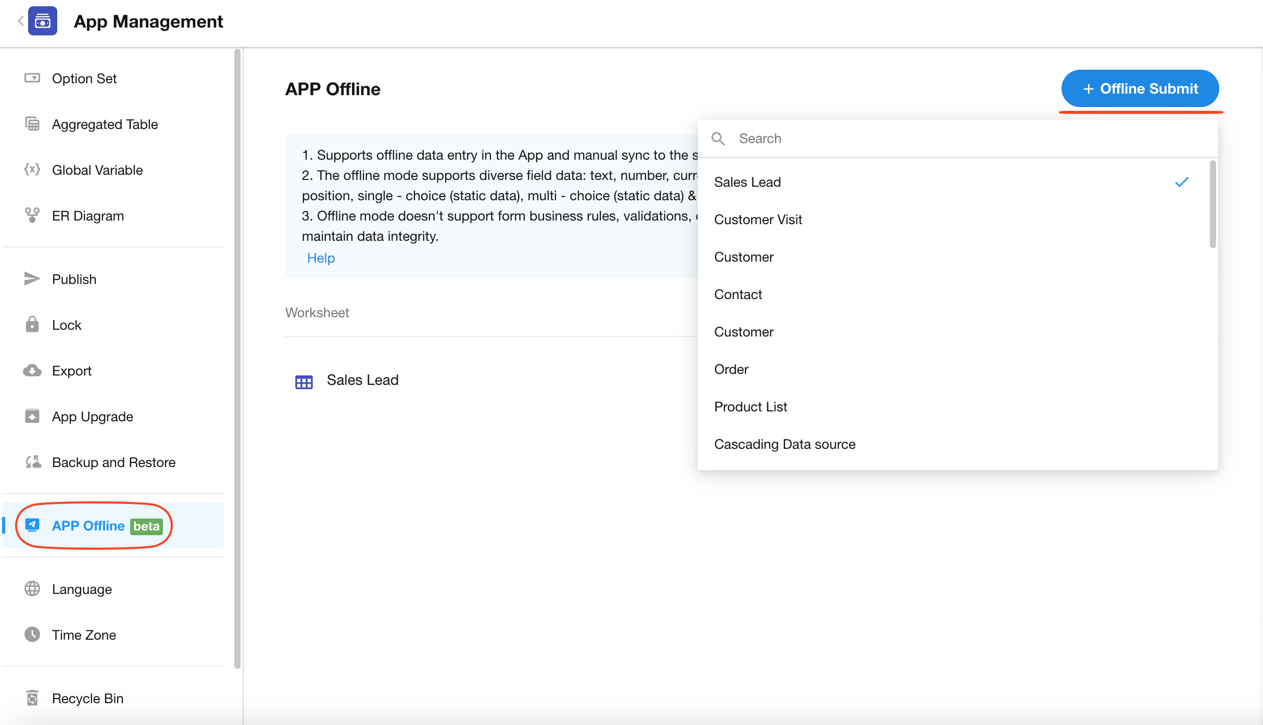Click the Offline Submit button
The image size is (1263, 725).
coord(1140,88)
